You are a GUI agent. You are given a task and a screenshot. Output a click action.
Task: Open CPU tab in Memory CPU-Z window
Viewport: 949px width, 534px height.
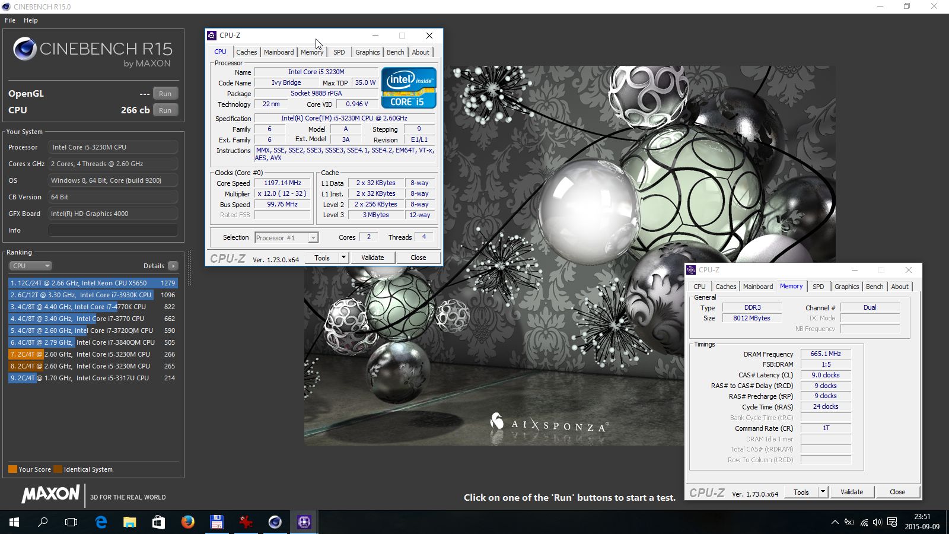point(700,287)
